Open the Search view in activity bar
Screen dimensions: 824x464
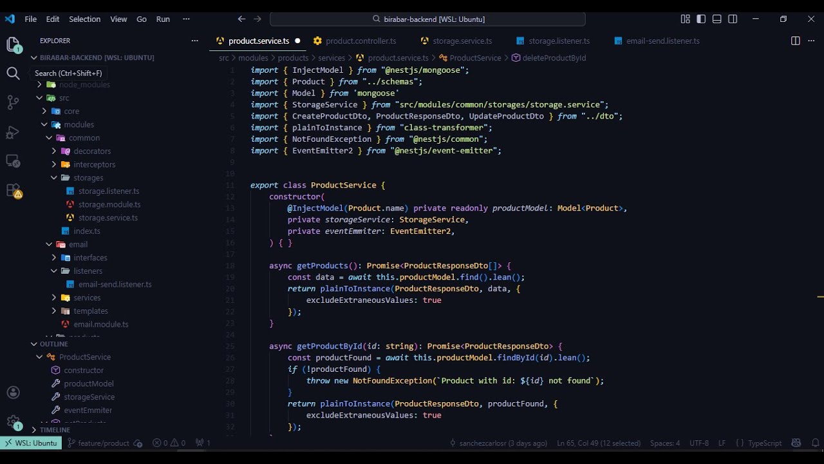[x=13, y=73]
